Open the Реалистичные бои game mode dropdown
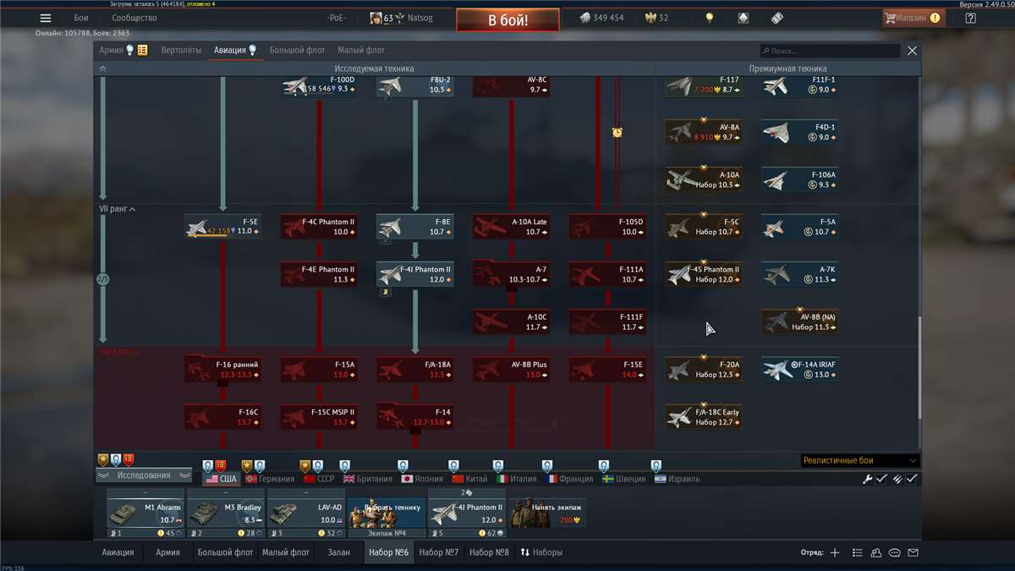 click(859, 460)
